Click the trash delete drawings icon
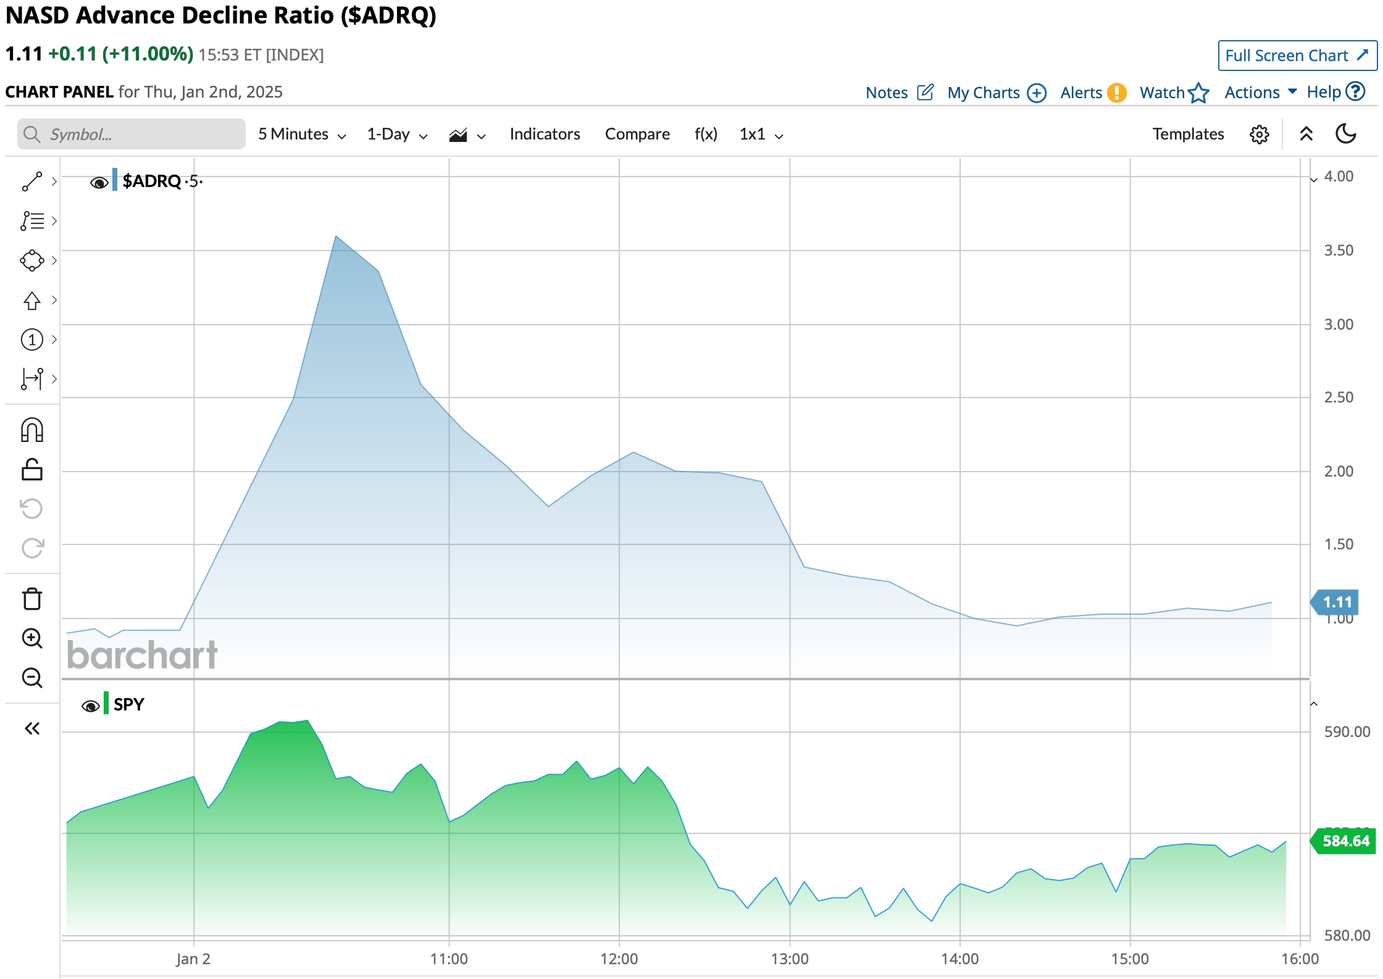The image size is (1383, 979). [x=32, y=599]
